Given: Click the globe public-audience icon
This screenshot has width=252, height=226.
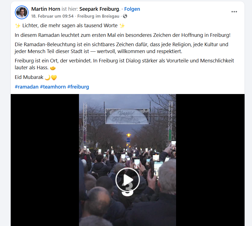Looking at the screenshot, I should (125, 16).
